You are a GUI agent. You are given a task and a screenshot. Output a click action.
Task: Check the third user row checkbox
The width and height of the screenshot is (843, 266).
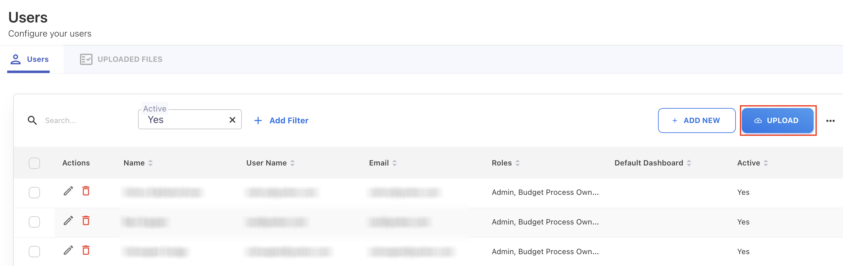(34, 252)
